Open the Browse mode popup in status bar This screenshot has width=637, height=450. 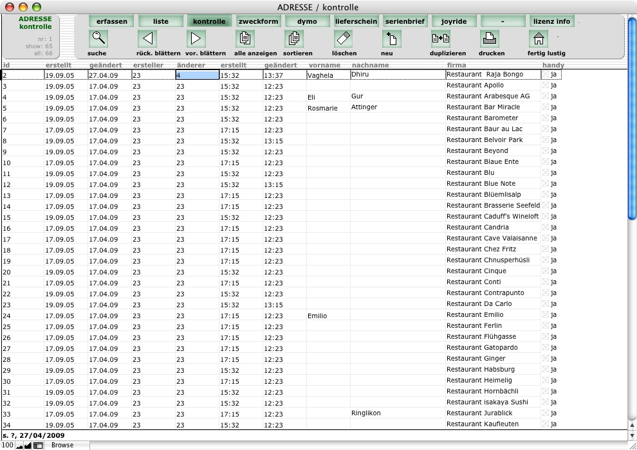point(63,445)
